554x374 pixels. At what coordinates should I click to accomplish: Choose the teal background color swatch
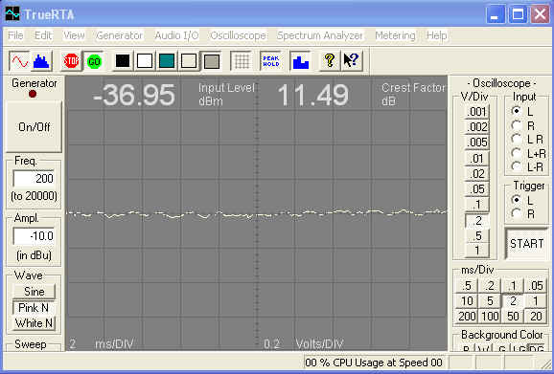coord(167,61)
